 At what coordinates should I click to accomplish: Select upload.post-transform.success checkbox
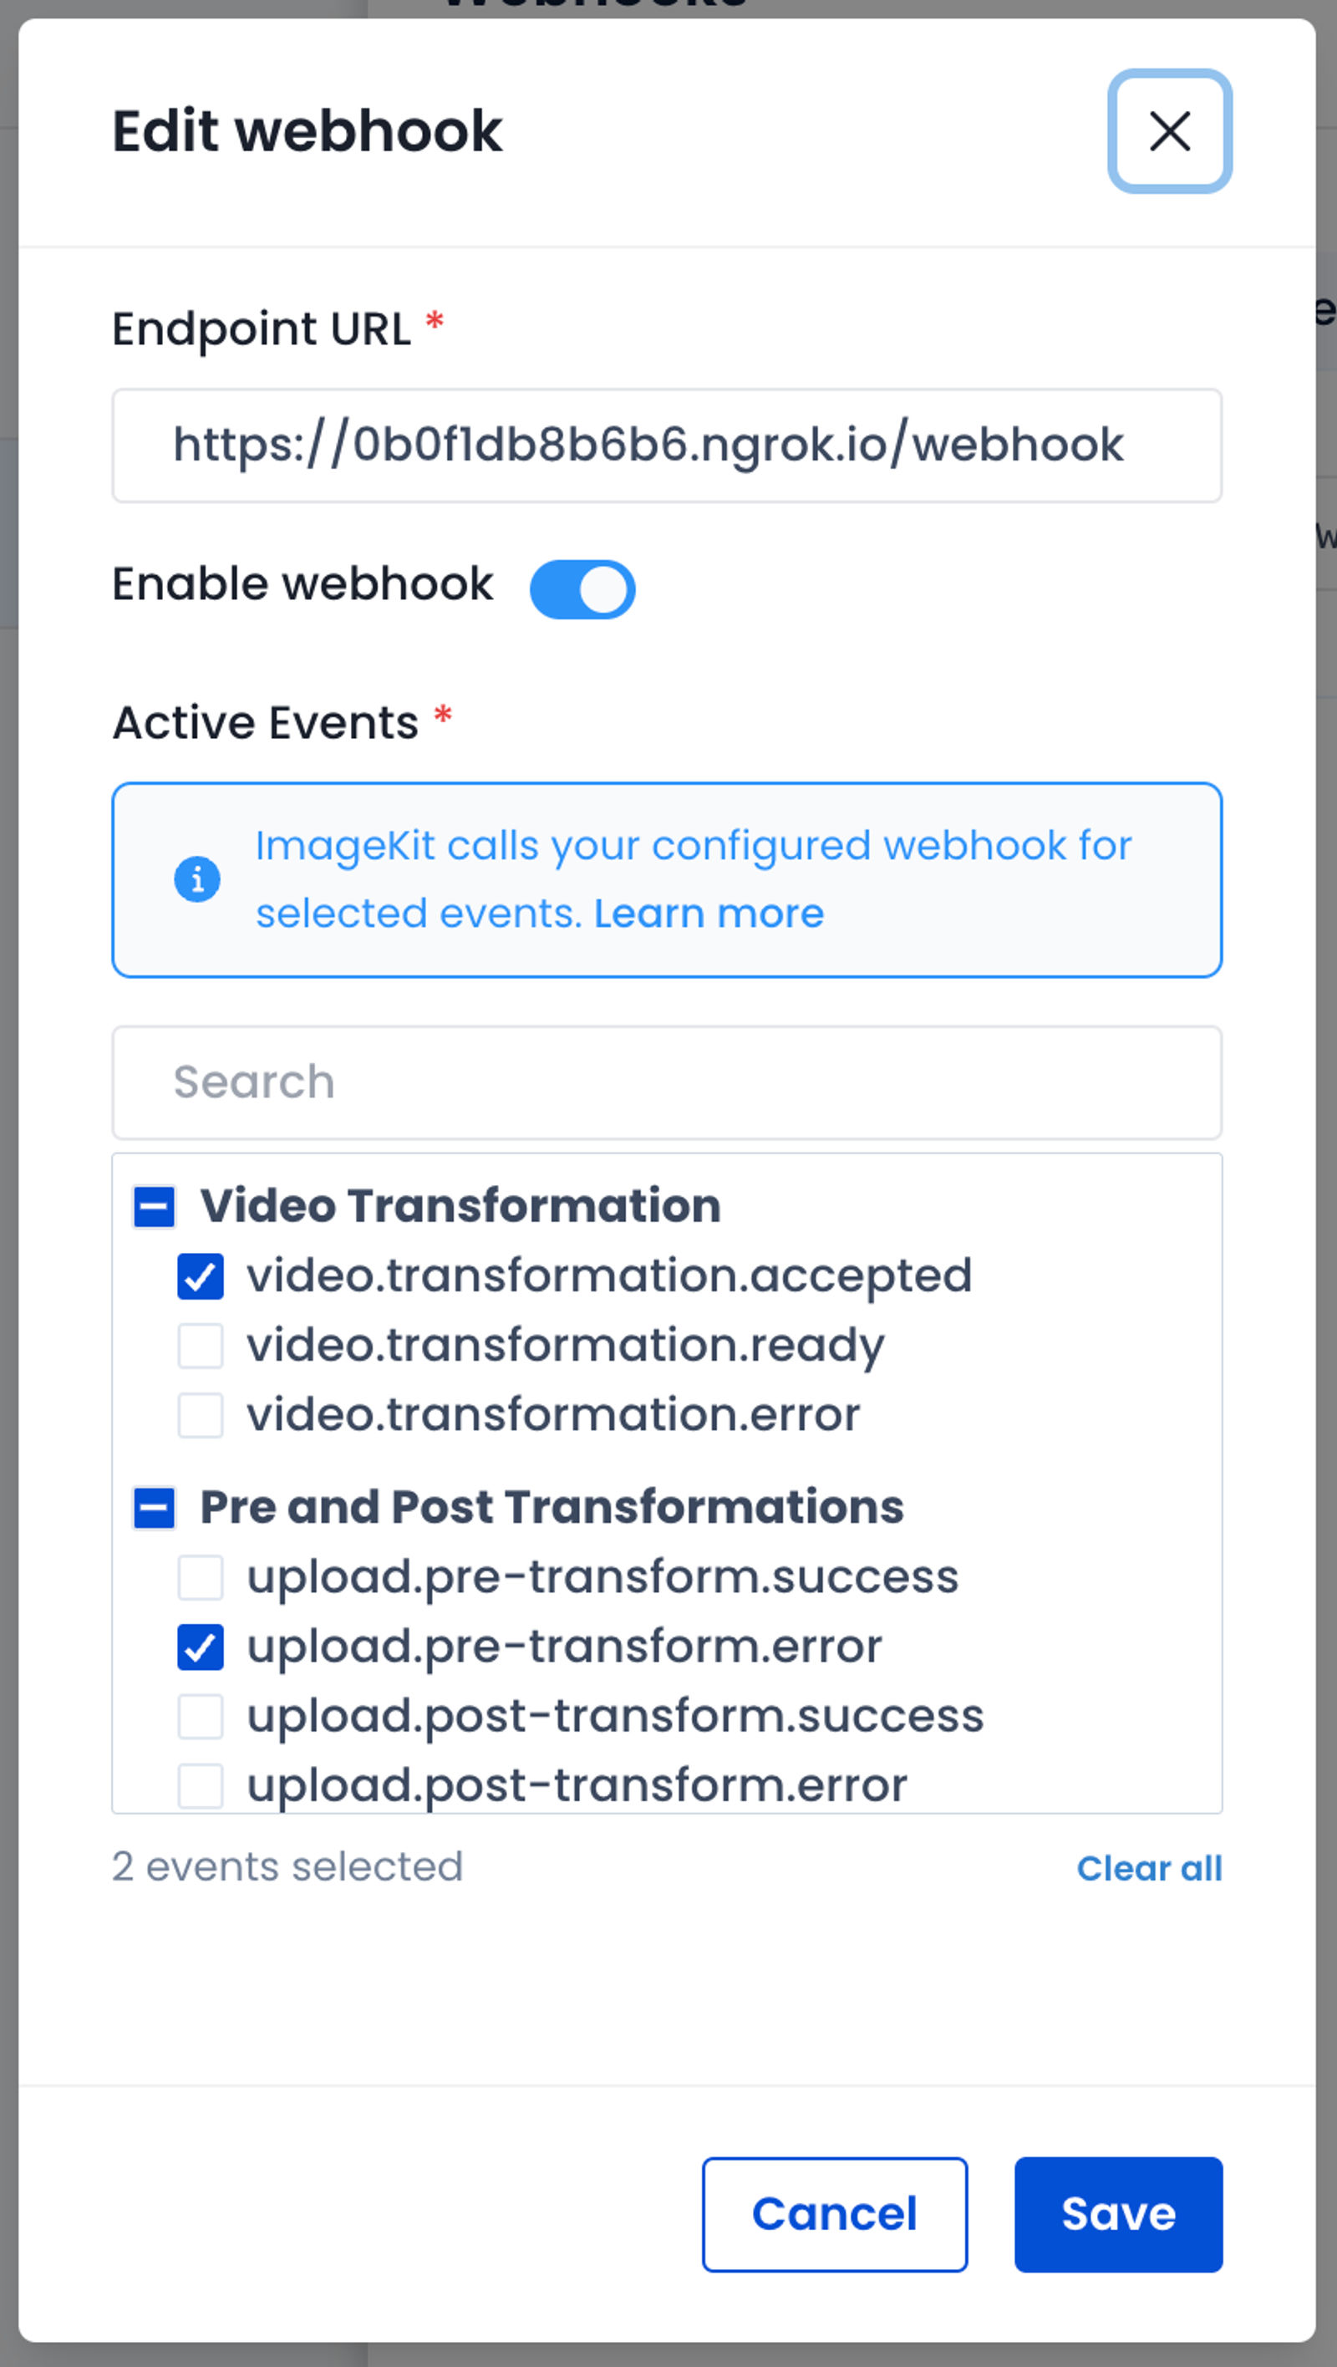tap(201, 1717)
